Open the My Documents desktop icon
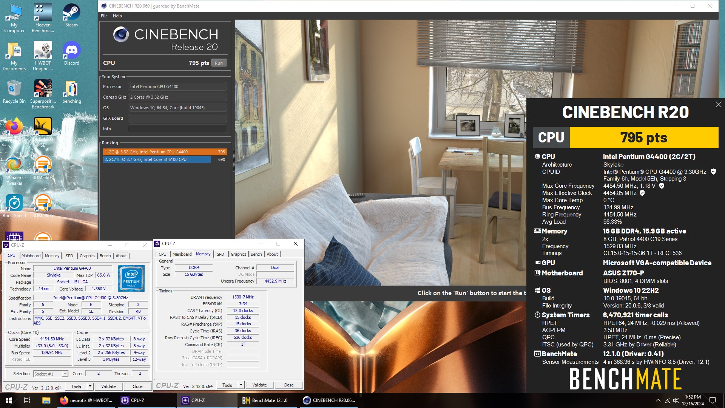725x408 pixels. coord(14,56)
